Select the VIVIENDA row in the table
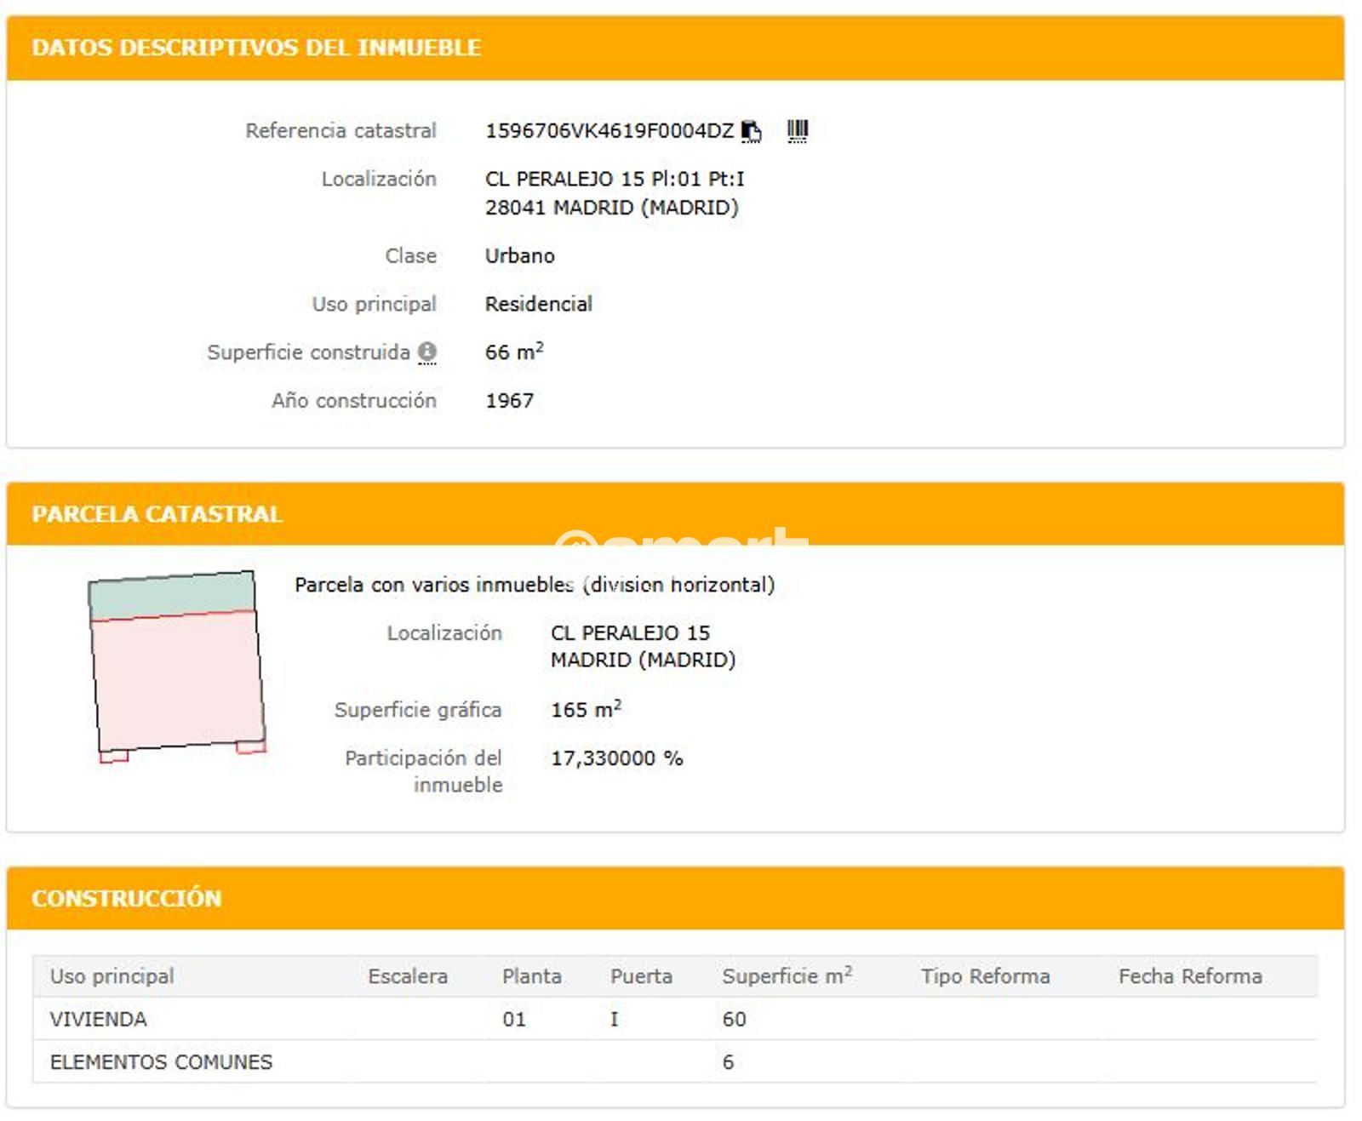The width and height of the screenshot is (1362, 1121). pyautogui.click(x=98, y=1019)
